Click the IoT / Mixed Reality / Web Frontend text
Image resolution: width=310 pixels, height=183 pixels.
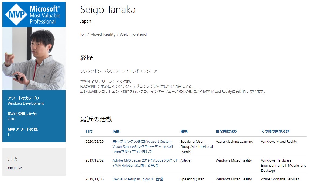tap(113, 34)
